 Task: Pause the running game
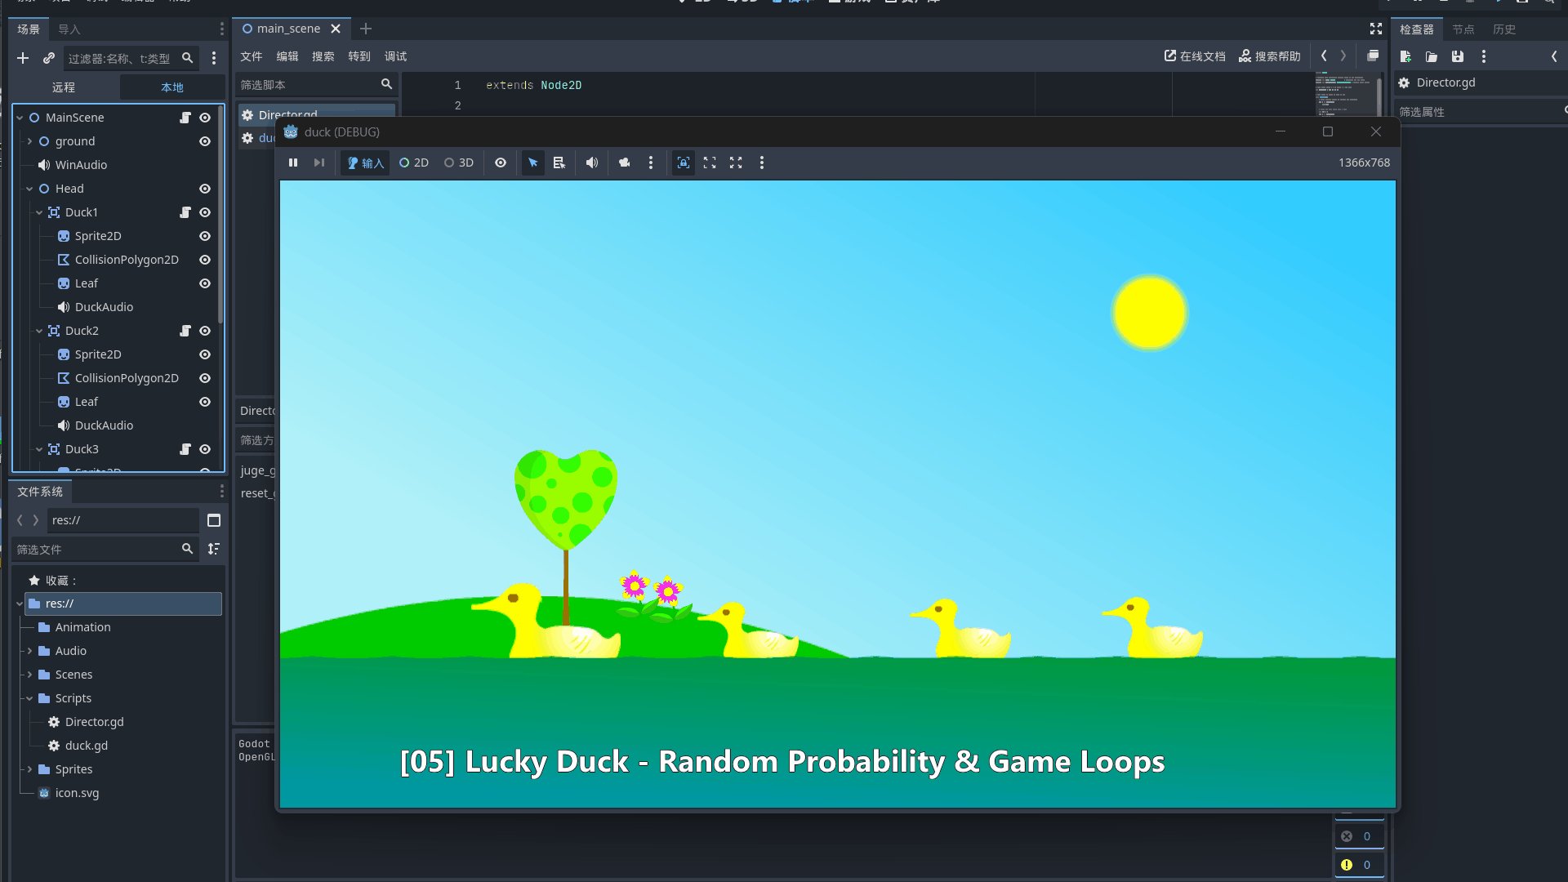pos(292,163)
